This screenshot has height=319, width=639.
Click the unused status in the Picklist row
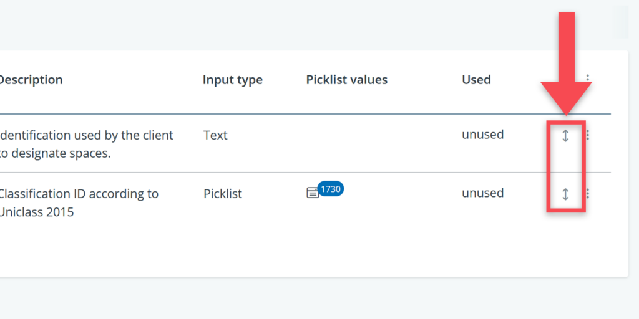482,193
